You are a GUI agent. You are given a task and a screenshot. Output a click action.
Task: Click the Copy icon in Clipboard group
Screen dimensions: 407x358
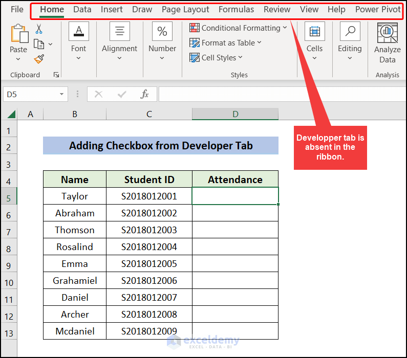[39, 44]
